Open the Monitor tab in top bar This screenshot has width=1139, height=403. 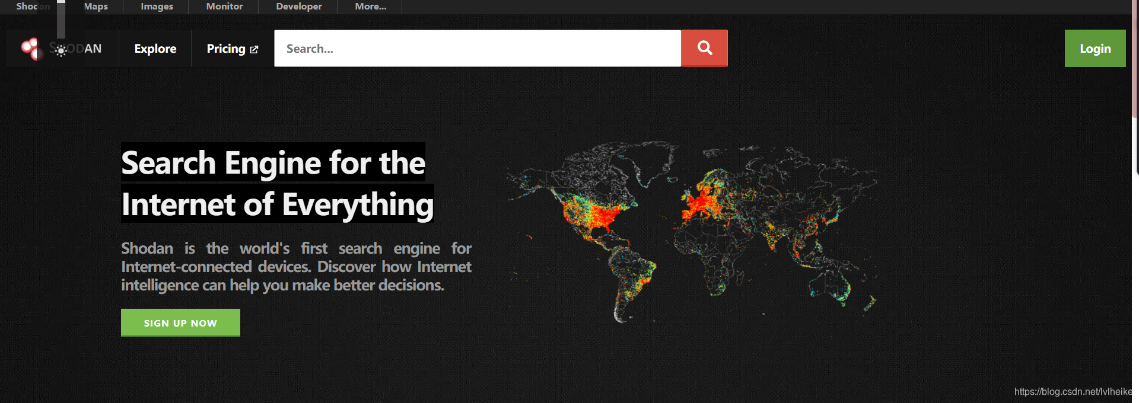[x=224, y=7]
